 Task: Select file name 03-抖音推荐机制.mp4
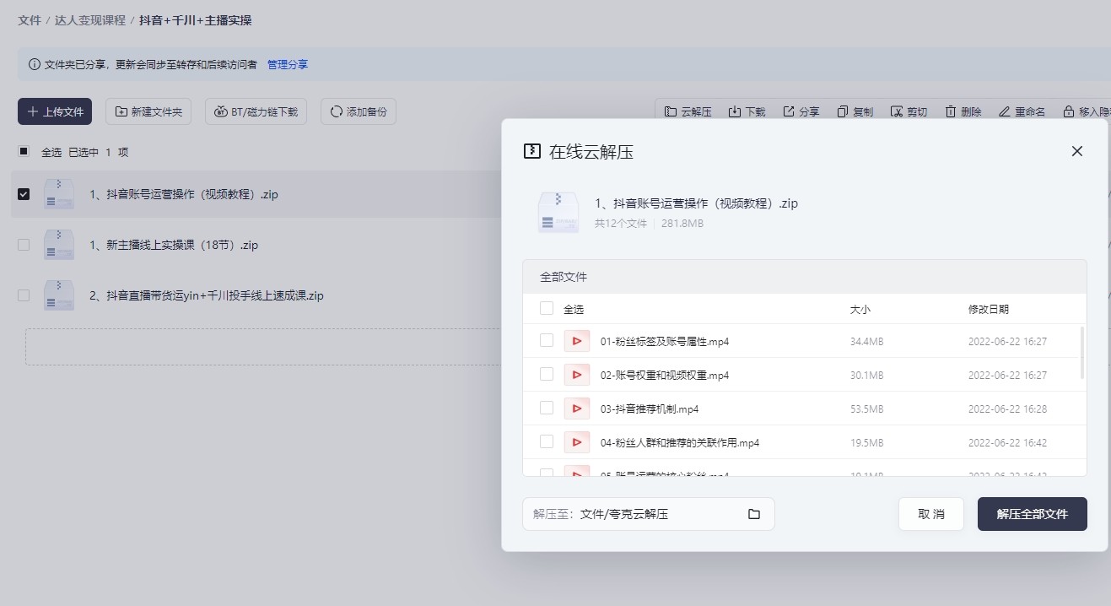click(x=650, y=409)
